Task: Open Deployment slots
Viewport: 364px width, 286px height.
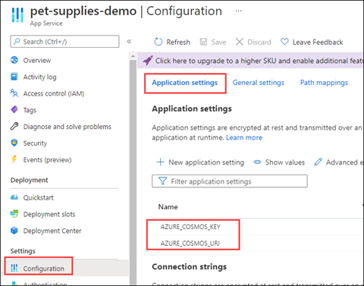Action: [x=49, y=214]
